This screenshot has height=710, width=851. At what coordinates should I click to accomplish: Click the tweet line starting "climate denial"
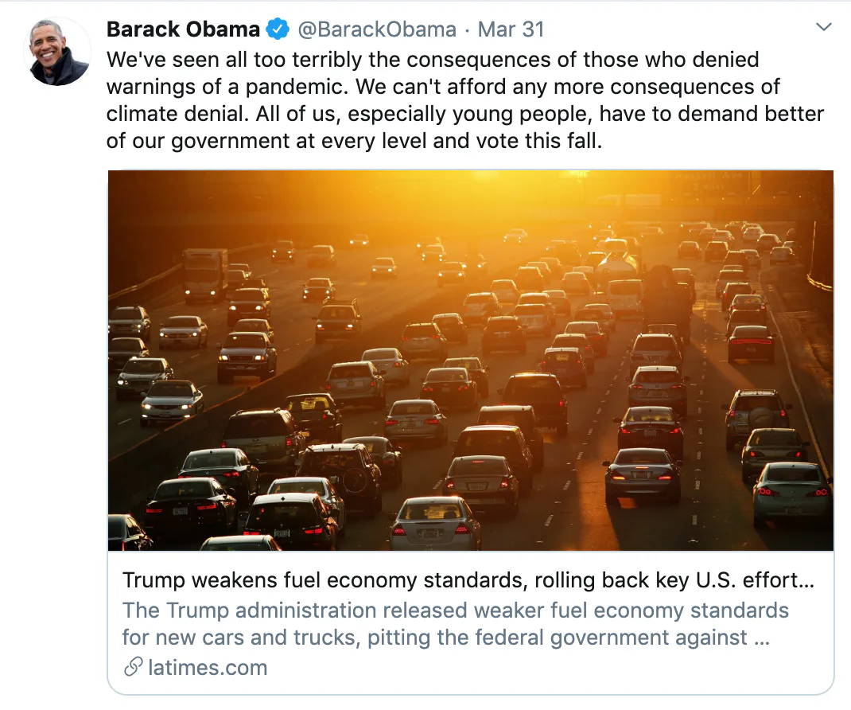tap(464, 113)
